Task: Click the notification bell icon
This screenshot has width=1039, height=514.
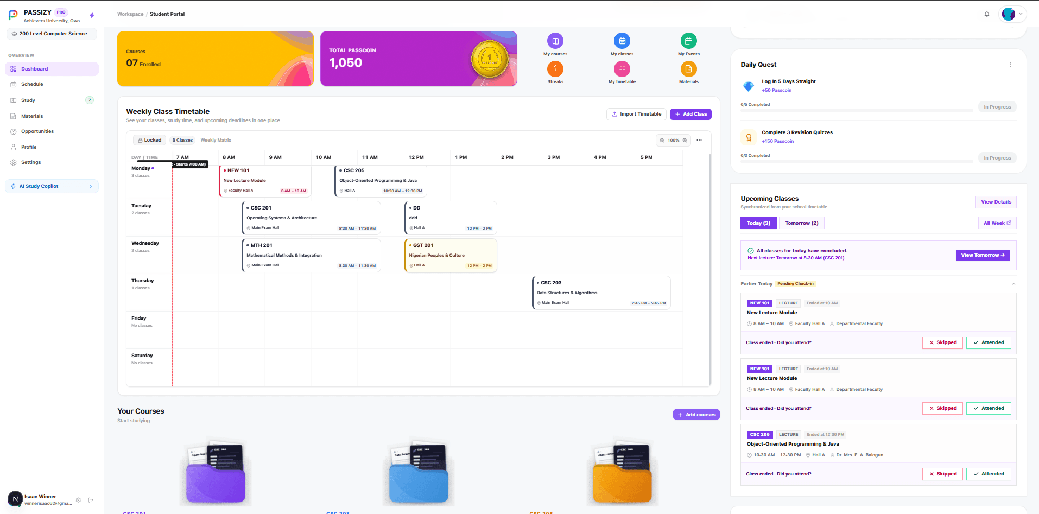Action: [x=987, y=14]
